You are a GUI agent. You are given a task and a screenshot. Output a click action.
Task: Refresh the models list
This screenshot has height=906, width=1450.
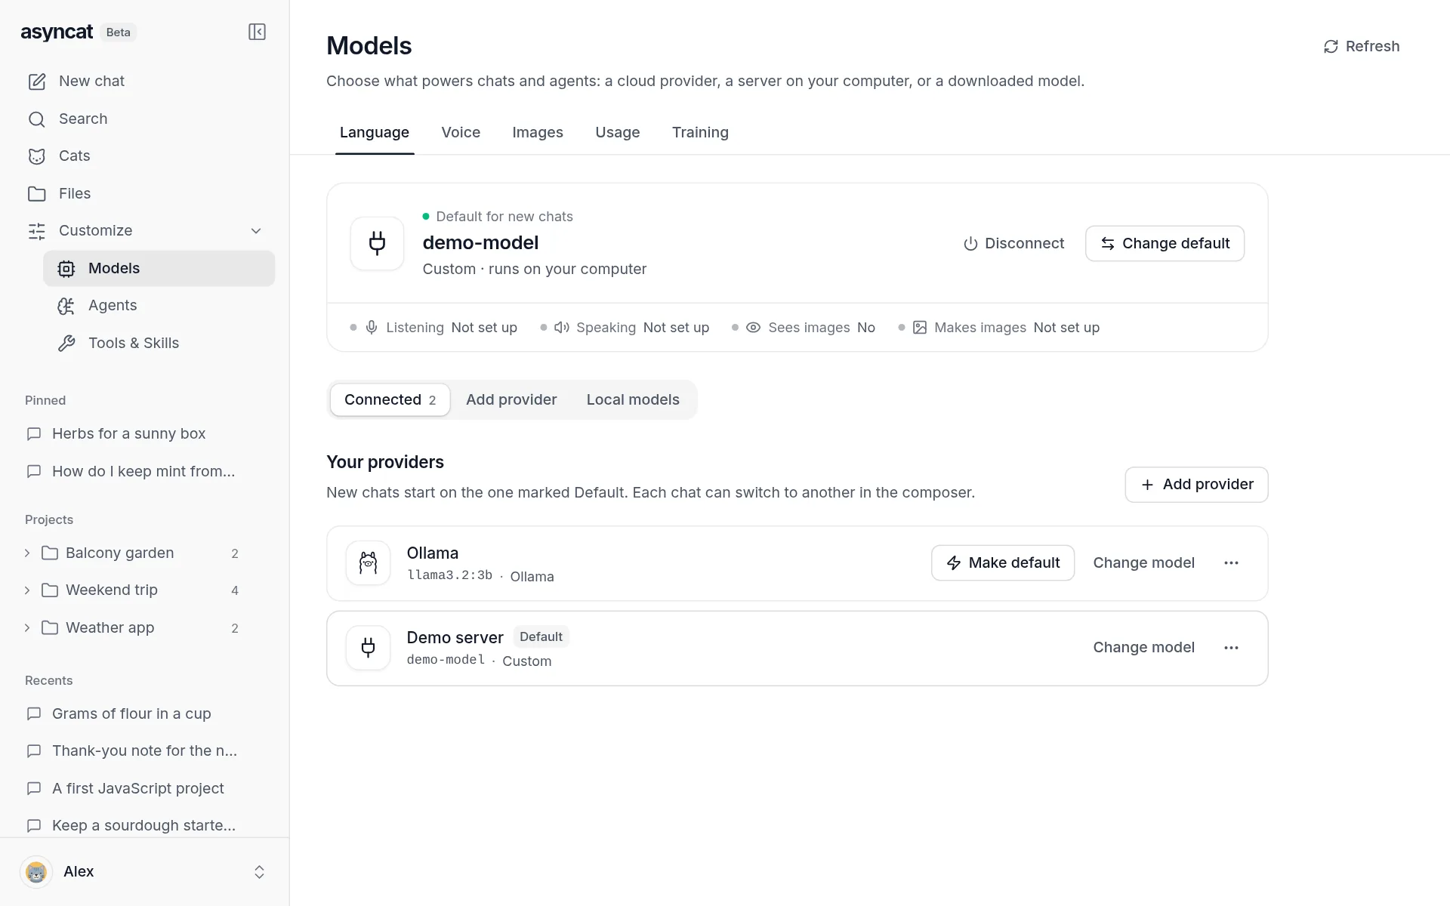coord(1362,46)
